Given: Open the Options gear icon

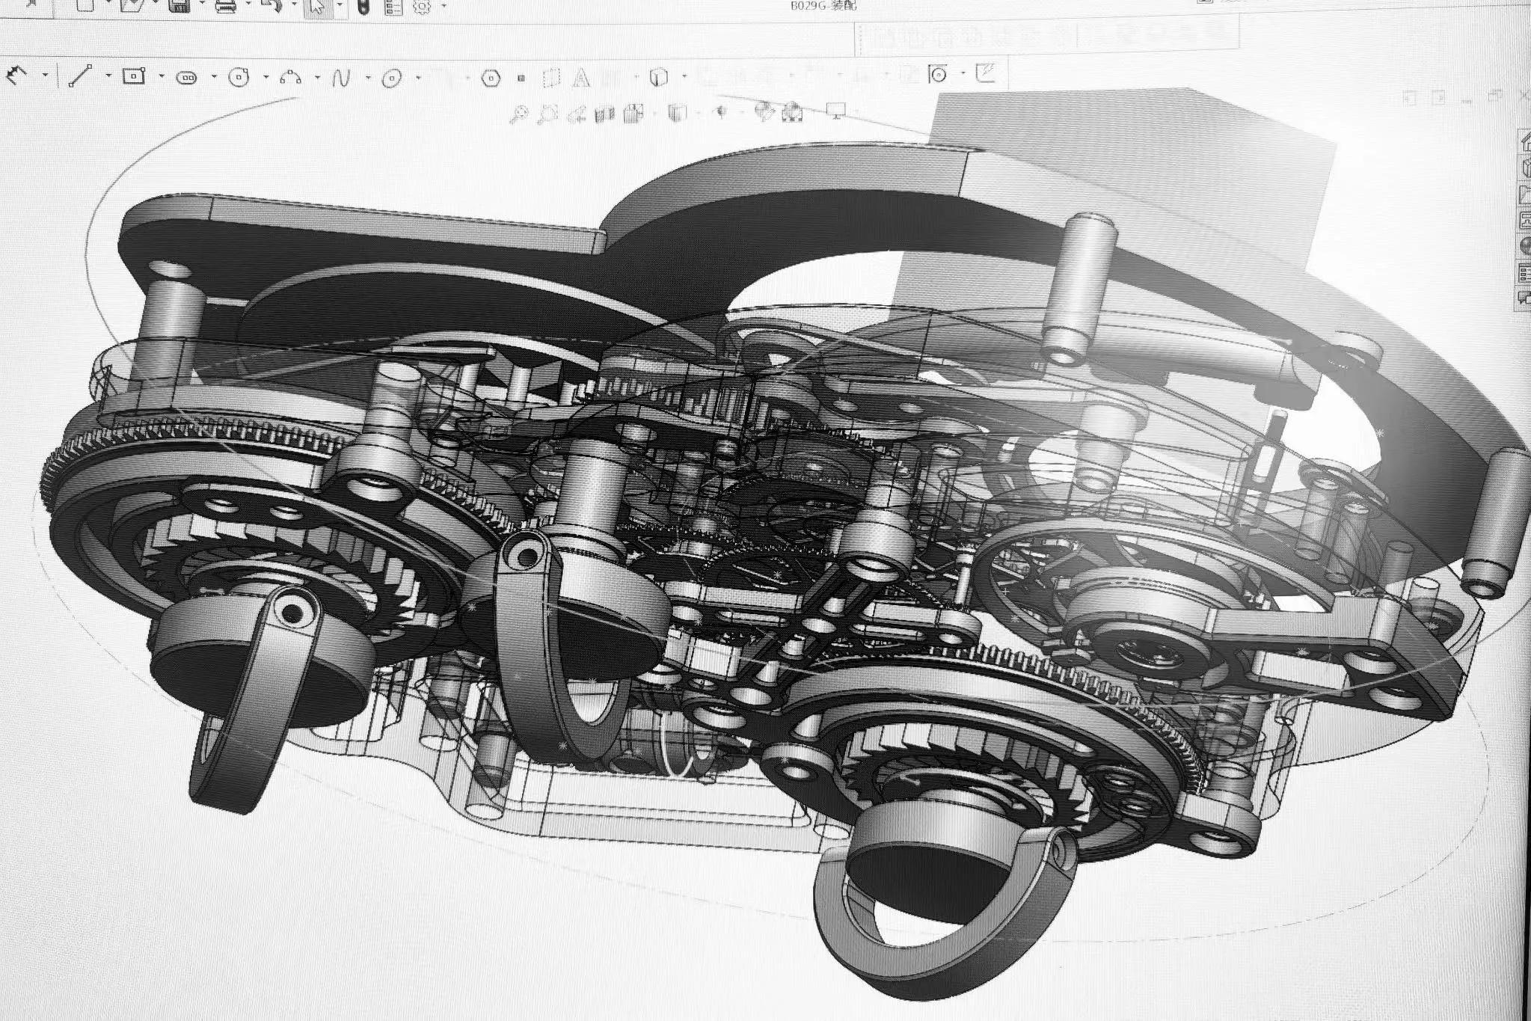Looking at the screenshot, I should [x=423, y=7].
